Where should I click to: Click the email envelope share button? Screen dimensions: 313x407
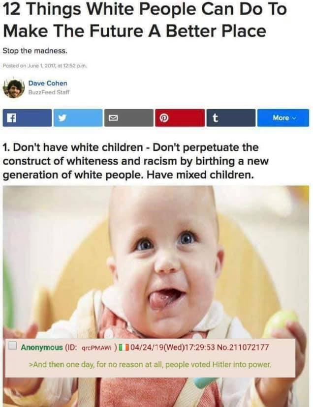click(129, 118)
